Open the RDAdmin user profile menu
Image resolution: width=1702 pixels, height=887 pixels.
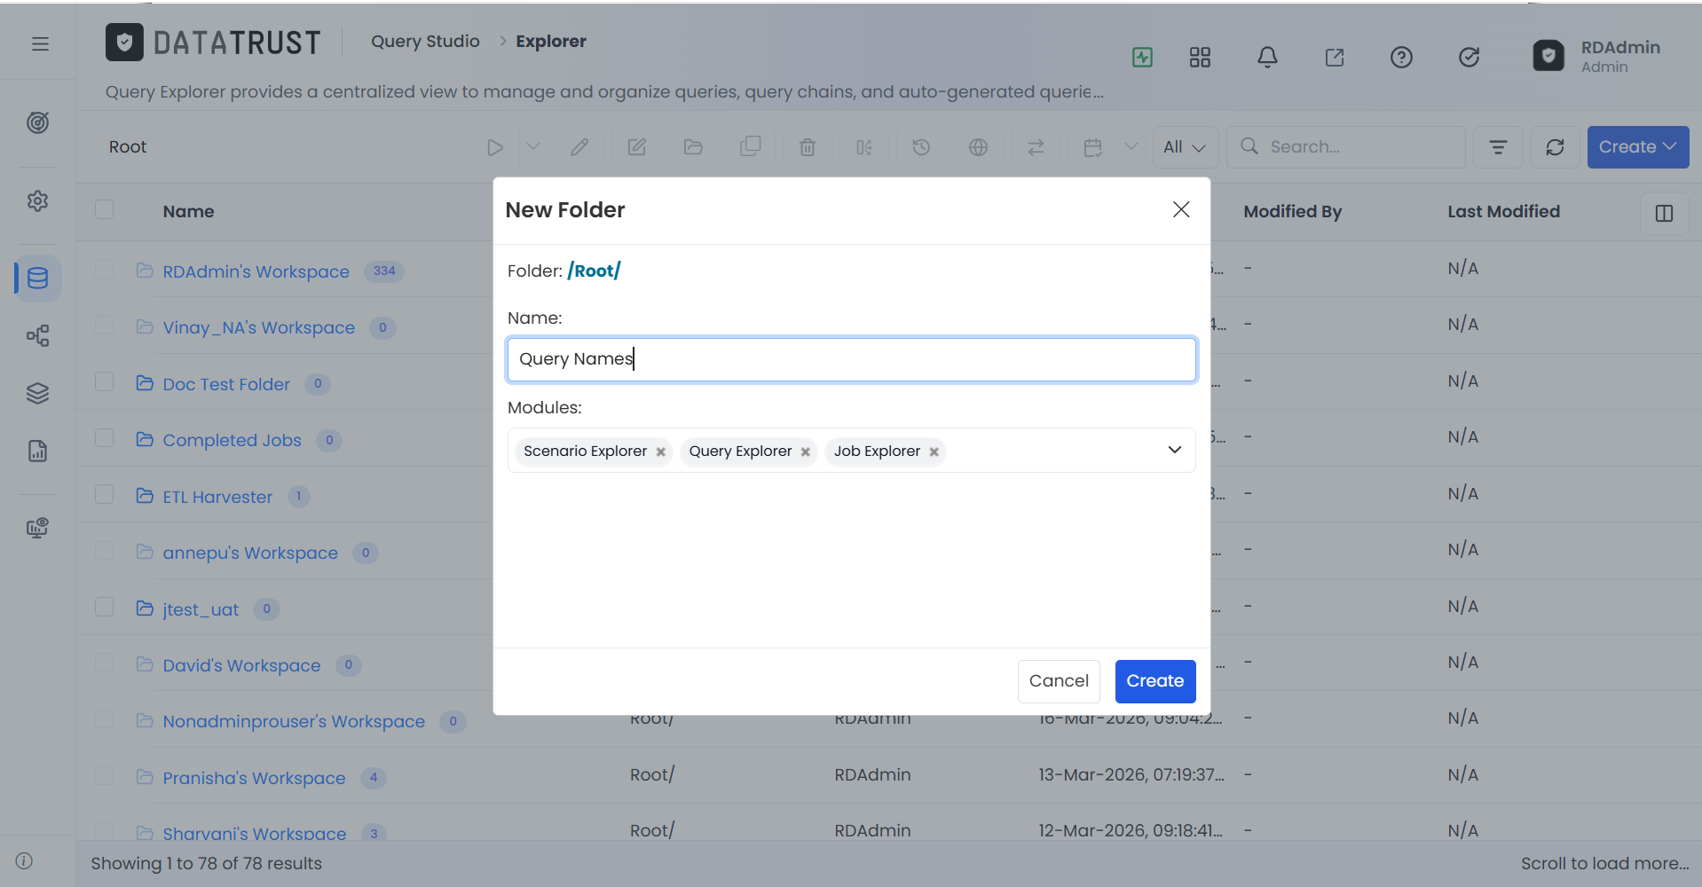pyautogui.click(x=1597, y=56)
